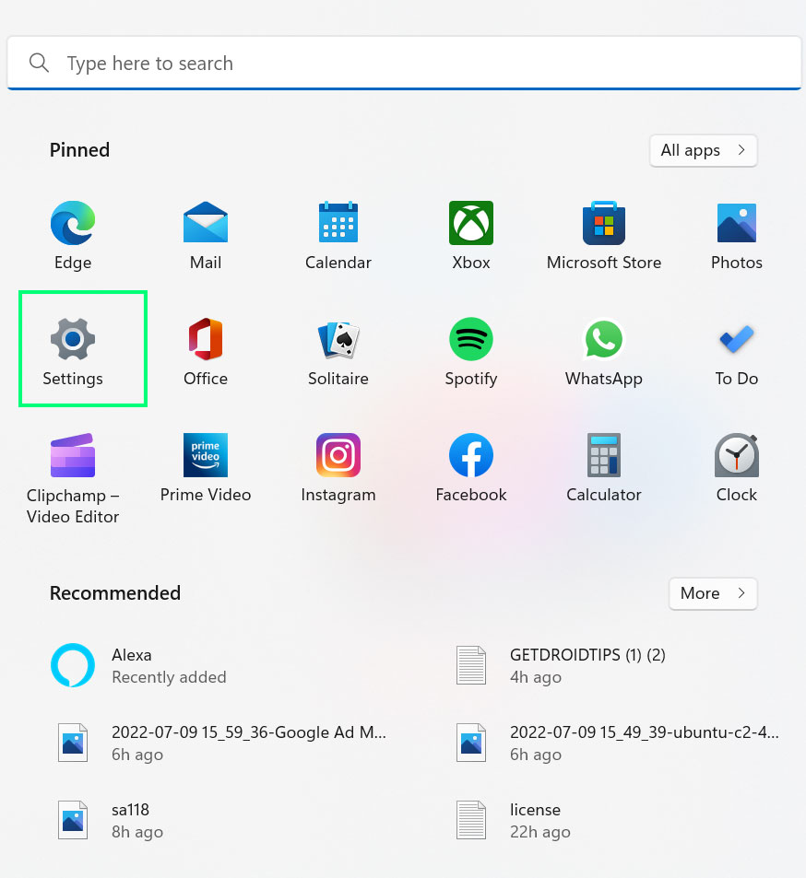
Task: Open the 2022-07-09 15_49_39-ubuntu-c2-4... image
Action: (617, 743)
